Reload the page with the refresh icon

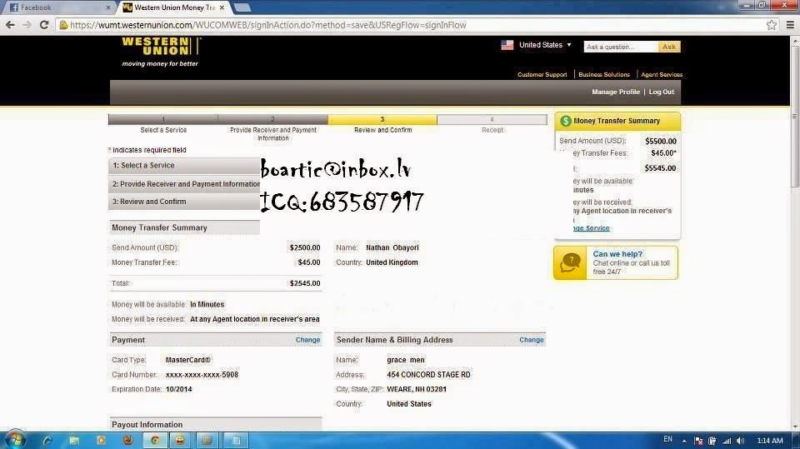[44, 24]
